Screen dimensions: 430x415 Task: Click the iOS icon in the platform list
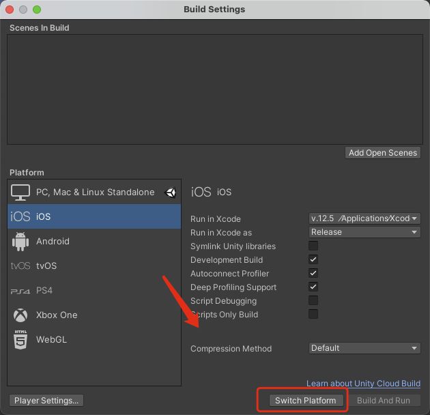click(x=20, y=216)
